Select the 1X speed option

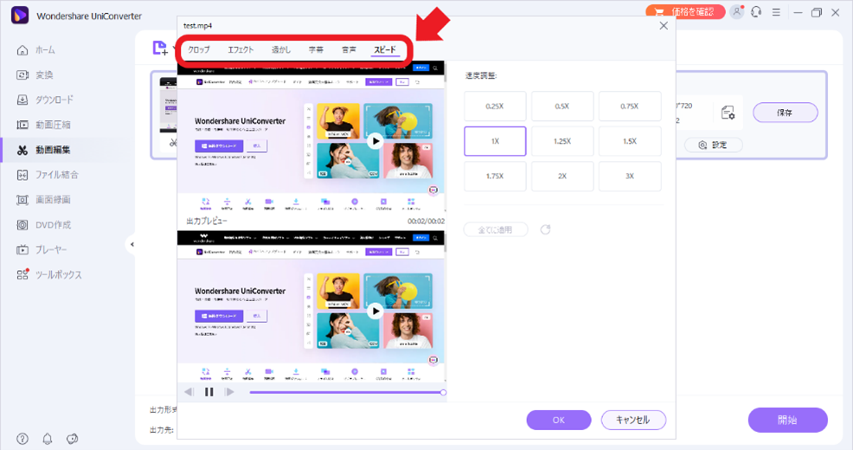[495, 141]
